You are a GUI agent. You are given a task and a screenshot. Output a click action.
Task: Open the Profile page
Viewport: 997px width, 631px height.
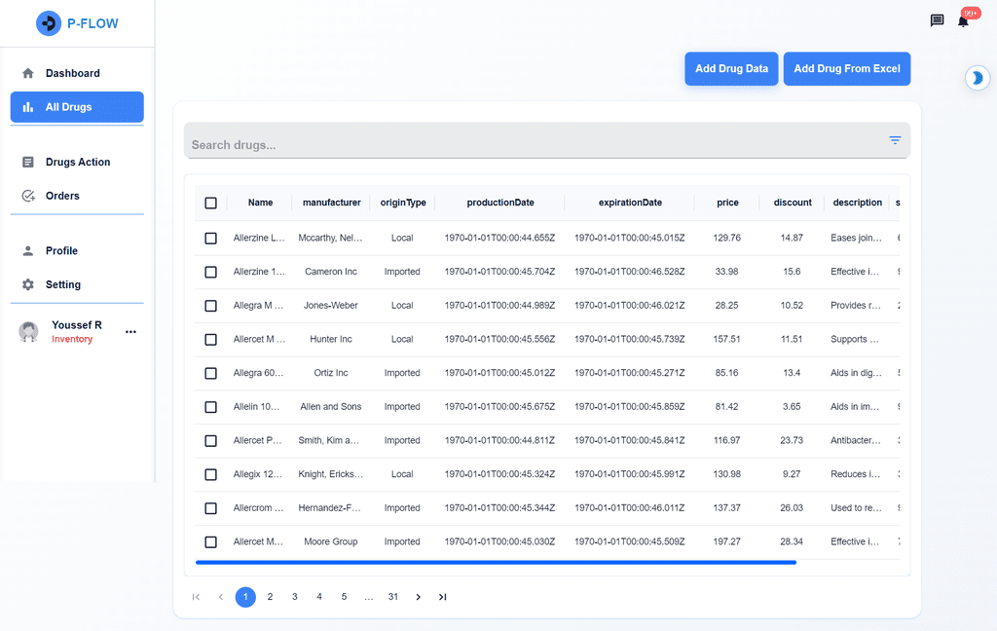pyautogui.click(x=77, y=250)
